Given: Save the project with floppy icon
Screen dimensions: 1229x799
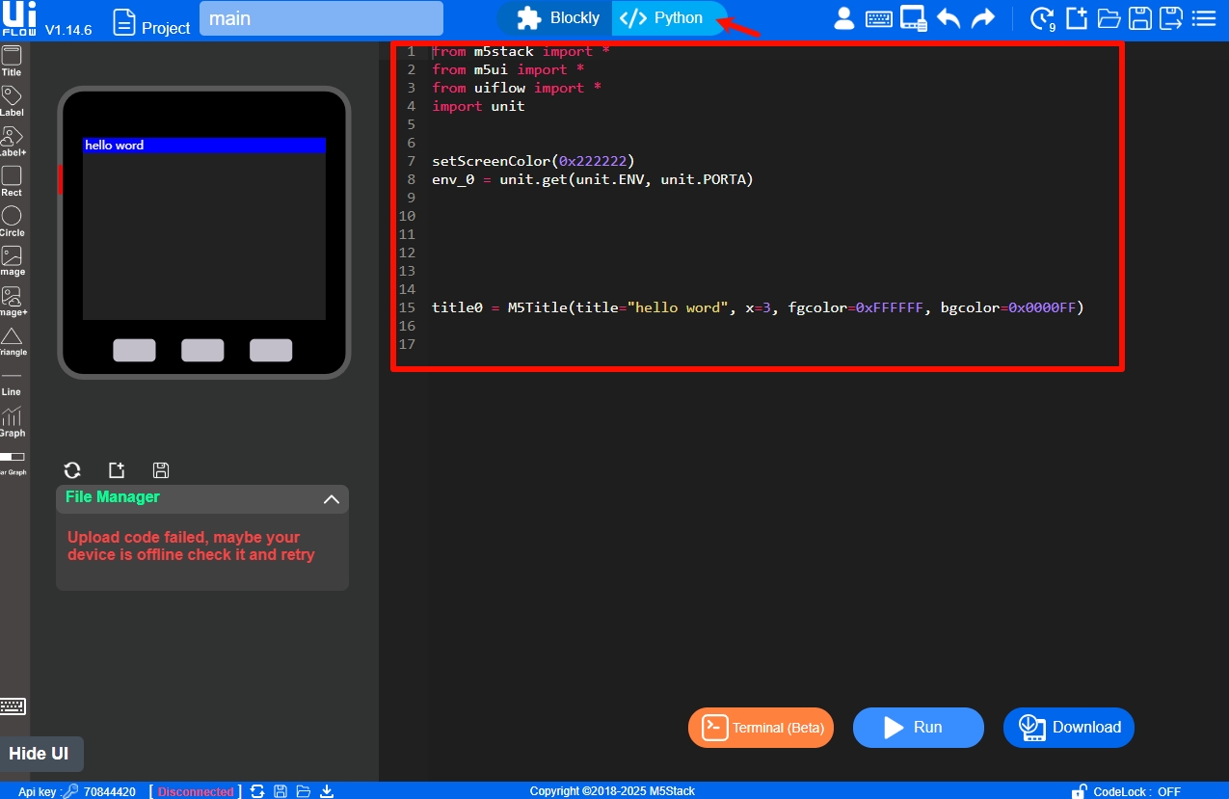Looking at the screenshot, I should pyautogui.click(x=1140, y=18).
